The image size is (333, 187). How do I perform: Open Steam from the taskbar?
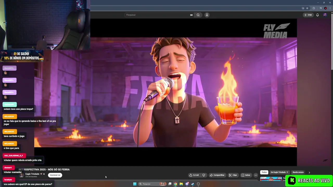[x=193, y=184]
